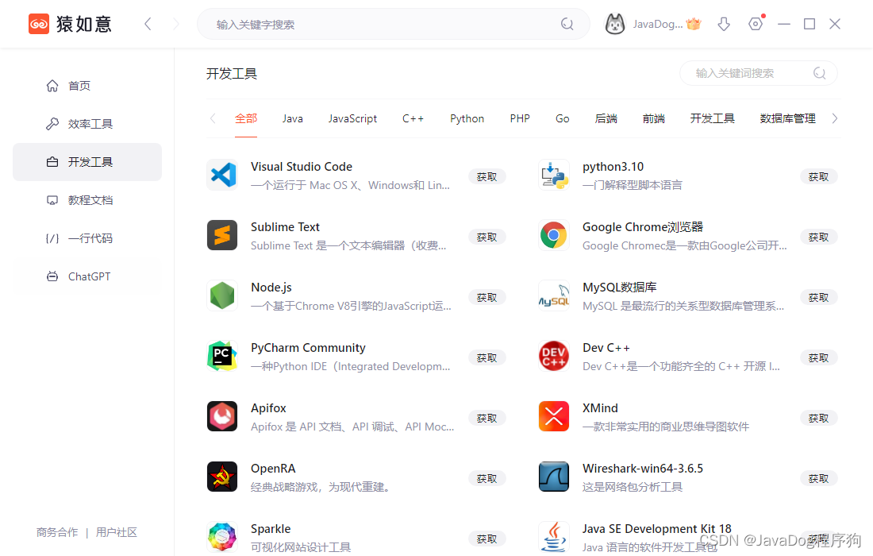The height and width of the screenshot is (556, 873).
Task: Open 教程文档 in the sidebar
Action: point(87,200)
